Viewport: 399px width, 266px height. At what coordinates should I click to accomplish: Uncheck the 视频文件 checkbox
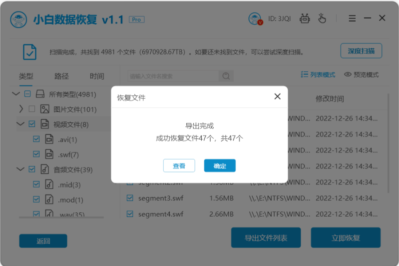[x=32, y=124]
